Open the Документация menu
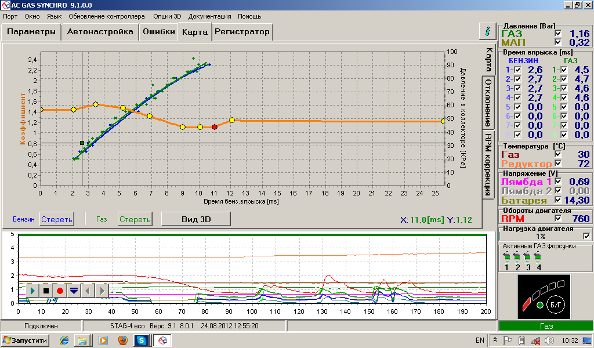The height and width of the screenshot is (348, 594). click(x=209, y=16)
